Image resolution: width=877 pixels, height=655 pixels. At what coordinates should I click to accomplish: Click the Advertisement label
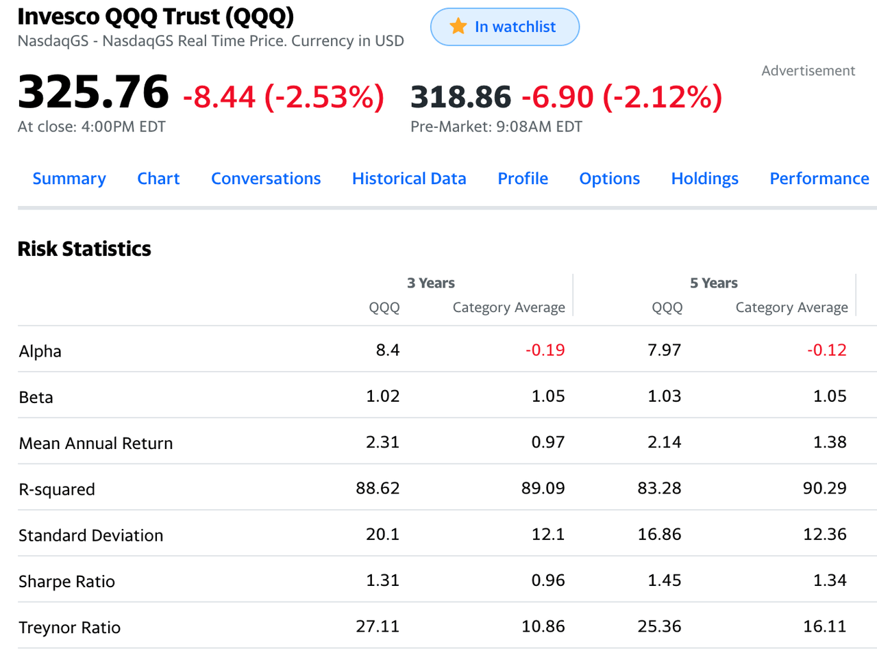[x=808, y=70]
